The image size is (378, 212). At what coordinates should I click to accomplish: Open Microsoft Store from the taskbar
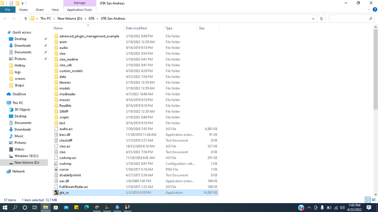(x=56, y=208)
